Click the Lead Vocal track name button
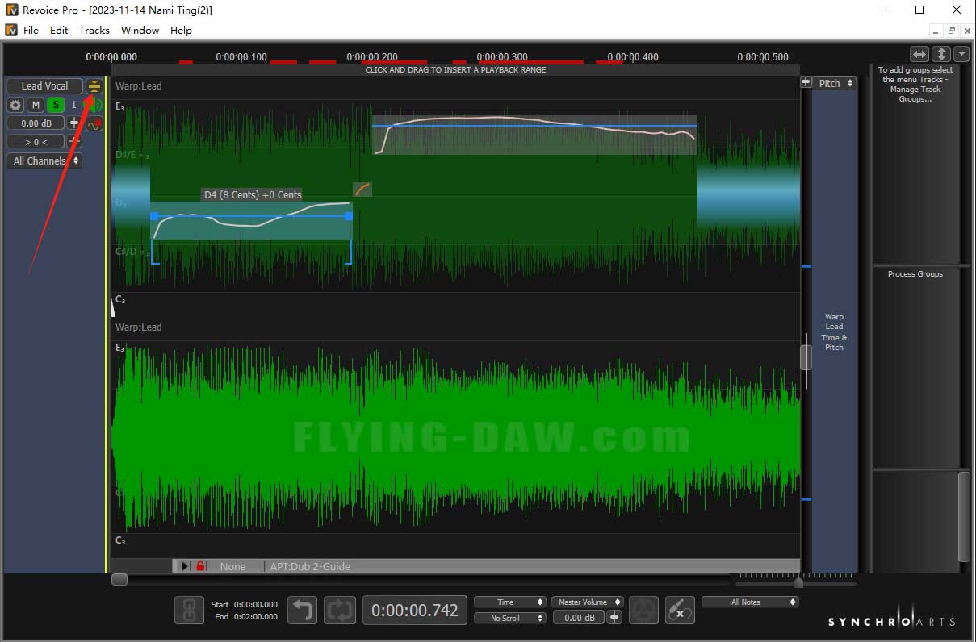The width and height of the screenshot is (976, 642). [44, 86]
